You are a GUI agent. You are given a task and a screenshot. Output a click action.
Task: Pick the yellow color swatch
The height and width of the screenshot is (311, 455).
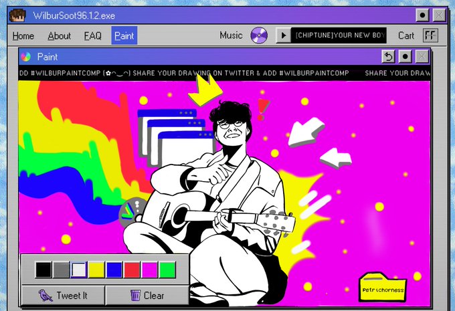[96, 270]
